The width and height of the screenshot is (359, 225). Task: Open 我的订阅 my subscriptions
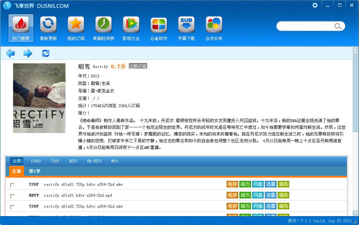[76, 28]
